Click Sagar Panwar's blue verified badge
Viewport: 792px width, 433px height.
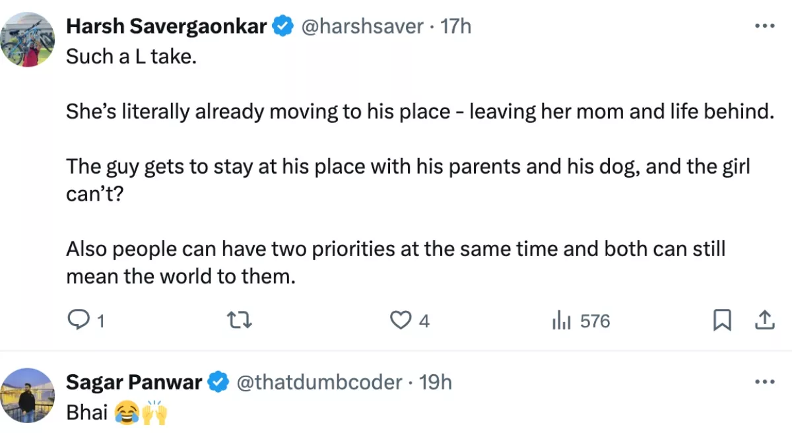[219, 382]
